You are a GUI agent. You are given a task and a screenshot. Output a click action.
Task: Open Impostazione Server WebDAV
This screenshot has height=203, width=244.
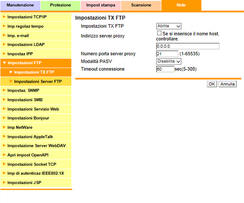(36, 146)
